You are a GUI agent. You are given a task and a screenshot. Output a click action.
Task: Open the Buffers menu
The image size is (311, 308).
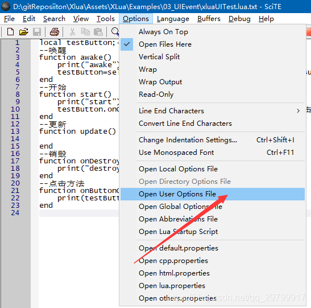[x=209, y=19]
